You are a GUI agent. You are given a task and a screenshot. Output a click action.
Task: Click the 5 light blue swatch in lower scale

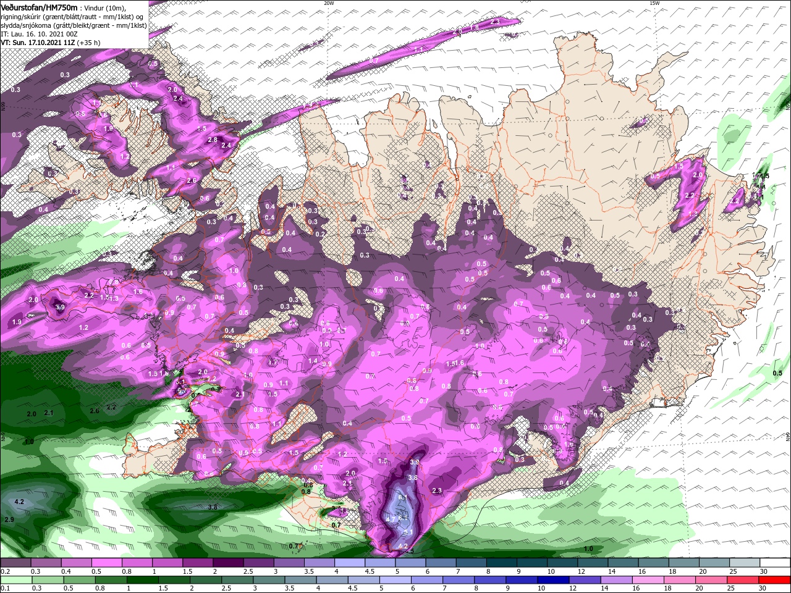pos(394,580)
